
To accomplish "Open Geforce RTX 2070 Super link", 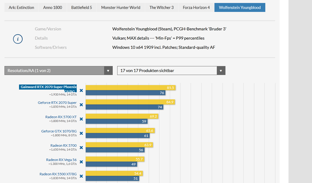I will click(x=57, y=103).
